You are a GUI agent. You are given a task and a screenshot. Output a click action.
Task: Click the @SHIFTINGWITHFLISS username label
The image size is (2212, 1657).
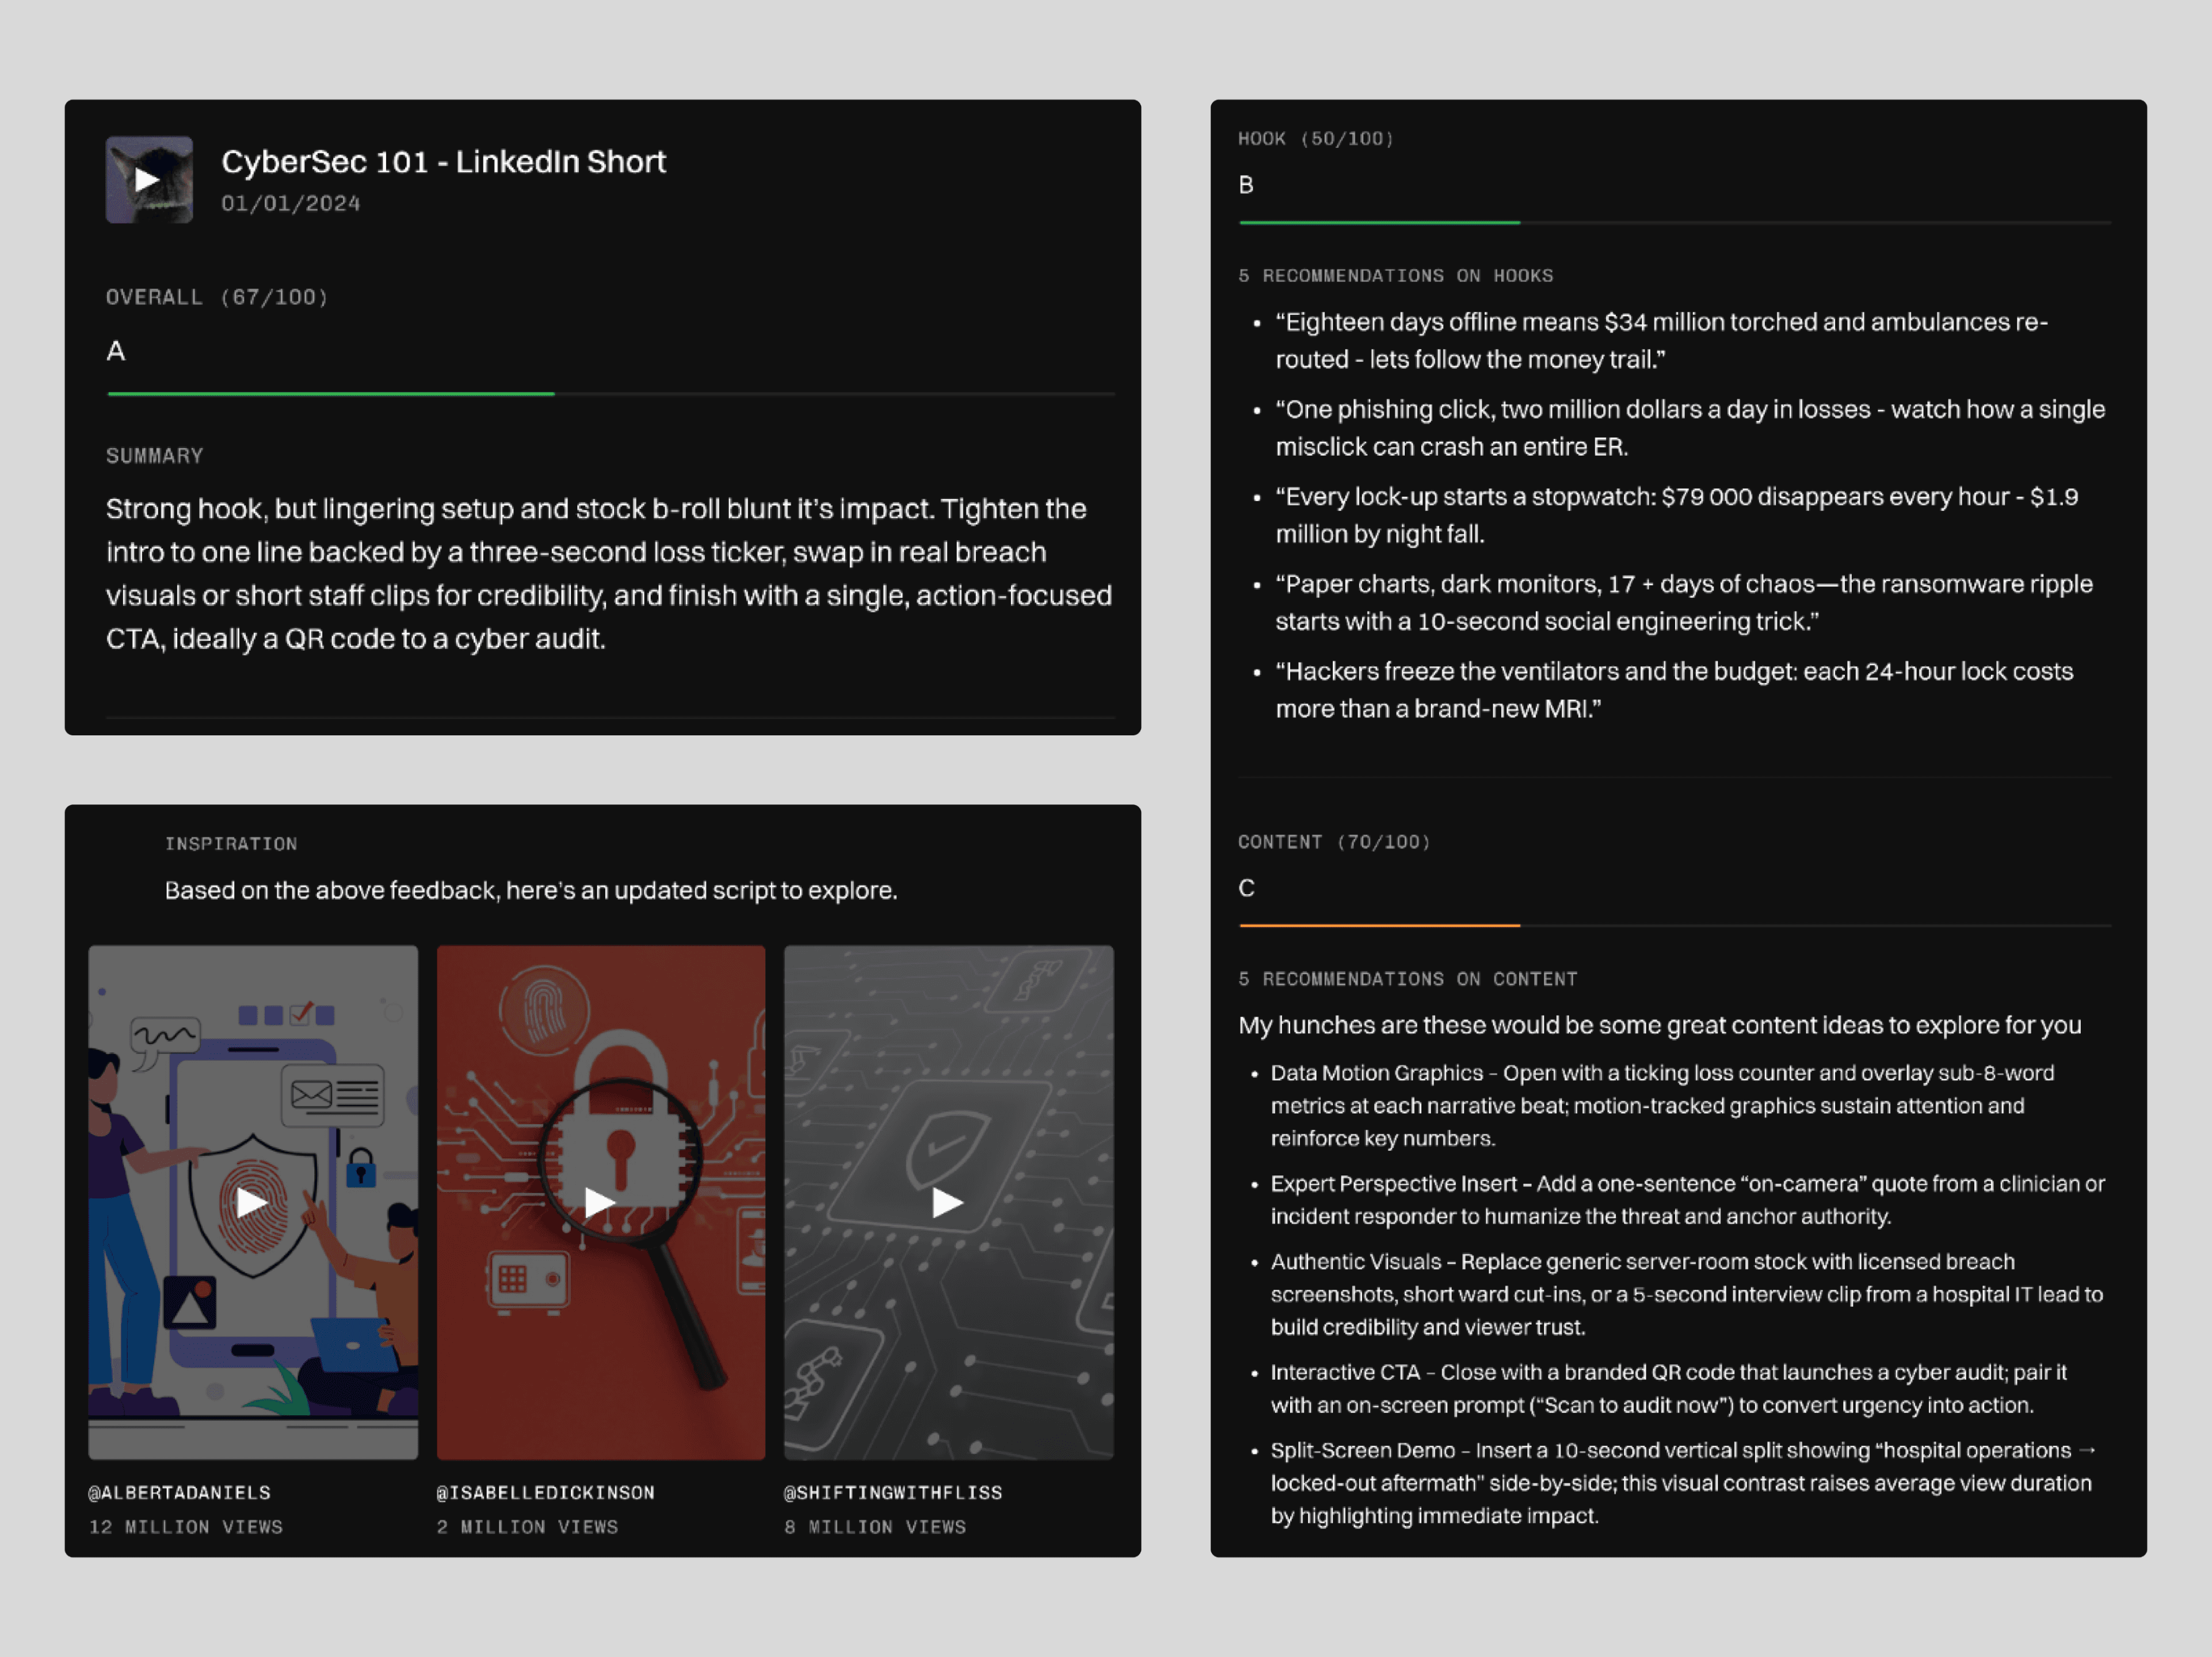[892, 1492]
